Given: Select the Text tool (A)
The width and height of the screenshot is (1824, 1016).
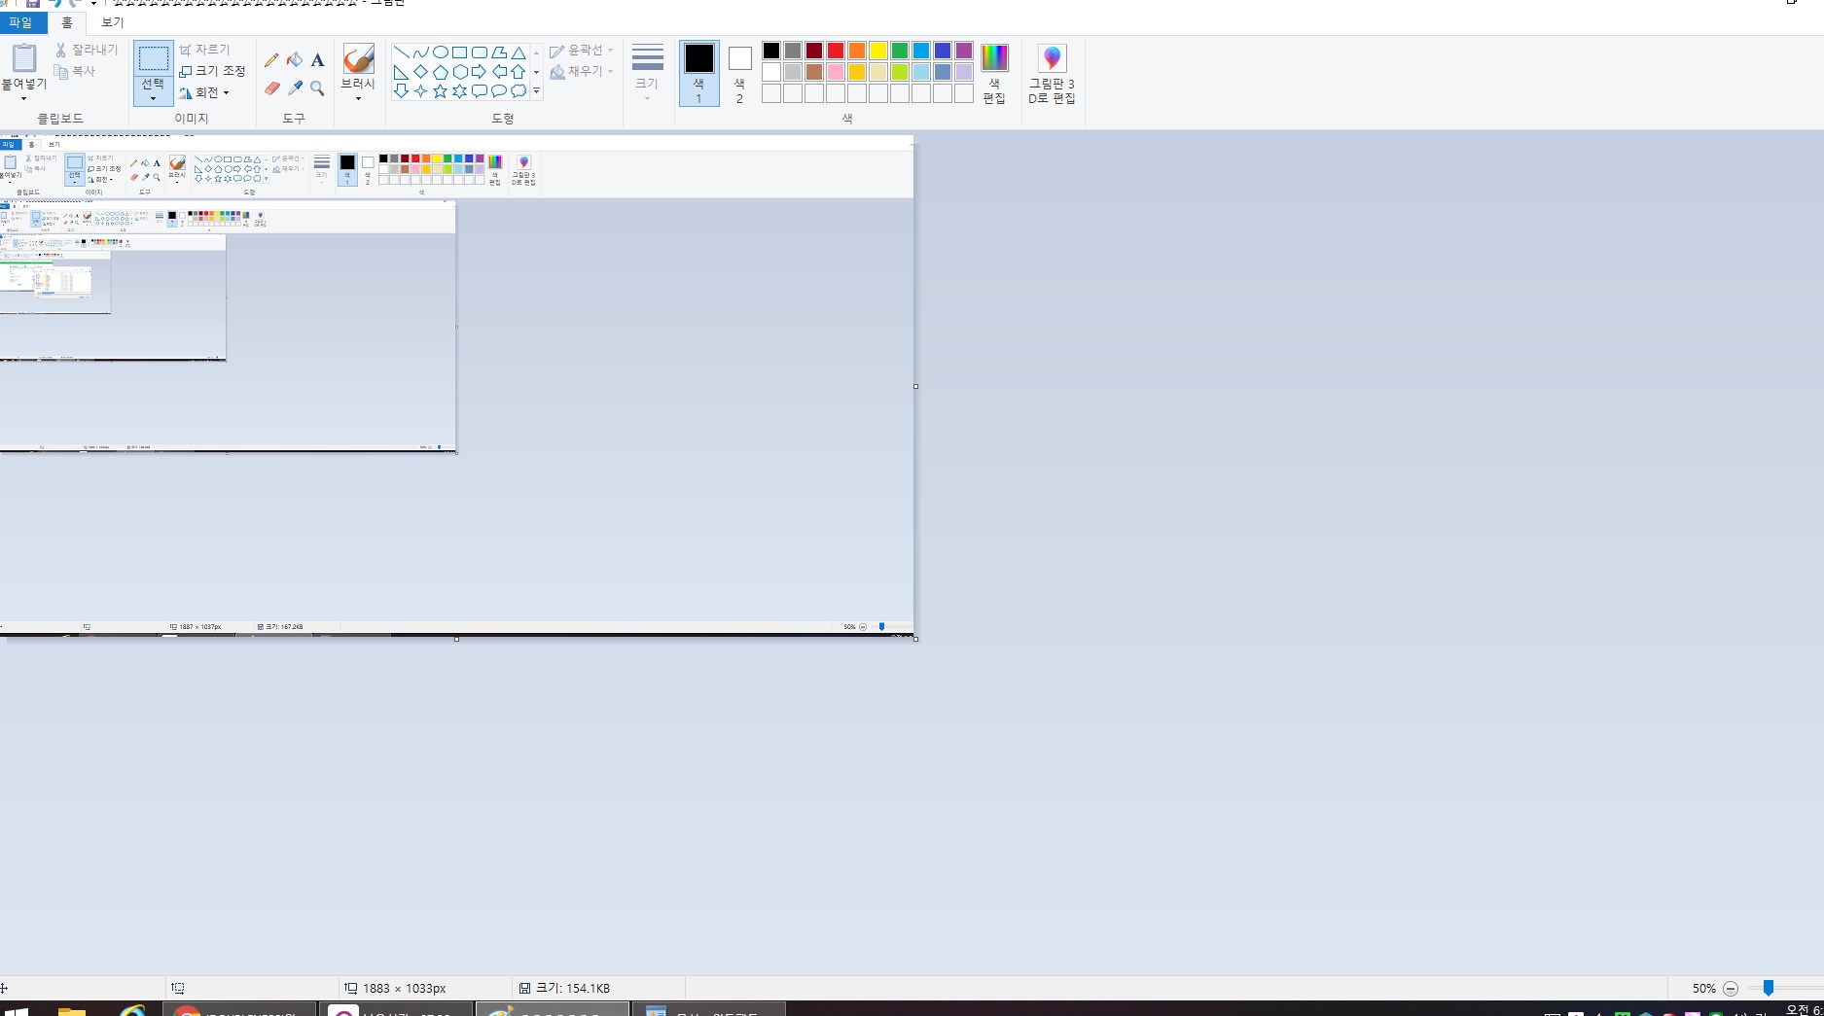Looking at the screenshot, I should 317,60.
